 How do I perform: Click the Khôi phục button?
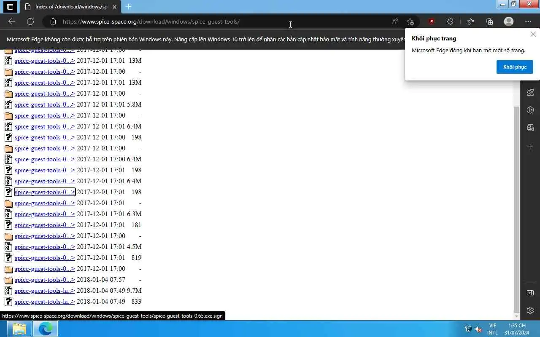[x=515, y=67]
